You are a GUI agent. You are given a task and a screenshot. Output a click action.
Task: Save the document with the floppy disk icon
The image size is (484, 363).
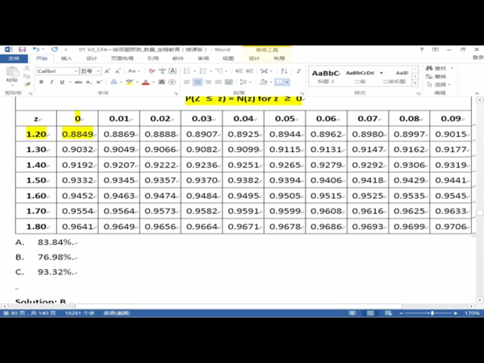(x=22, y=49)
